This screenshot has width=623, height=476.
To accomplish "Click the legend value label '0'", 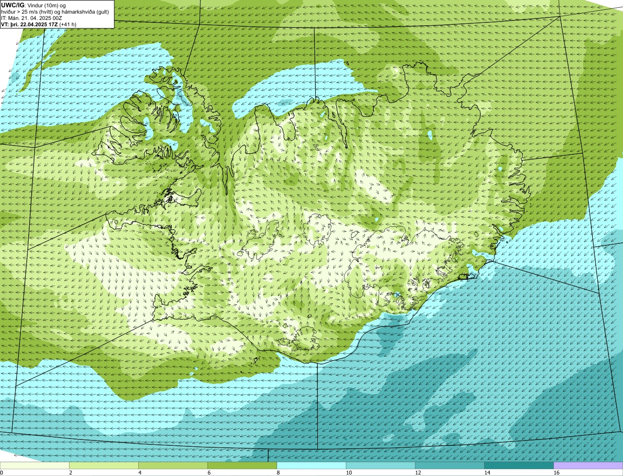I will pos(1,473).
